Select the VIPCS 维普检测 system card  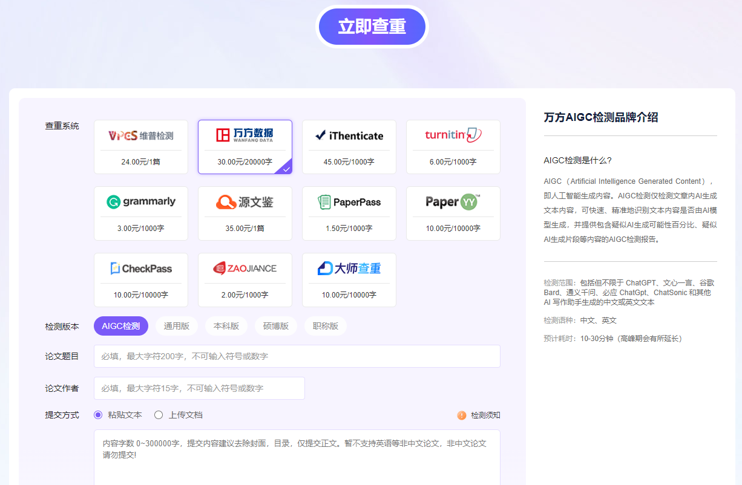click(x=141, y=147)
